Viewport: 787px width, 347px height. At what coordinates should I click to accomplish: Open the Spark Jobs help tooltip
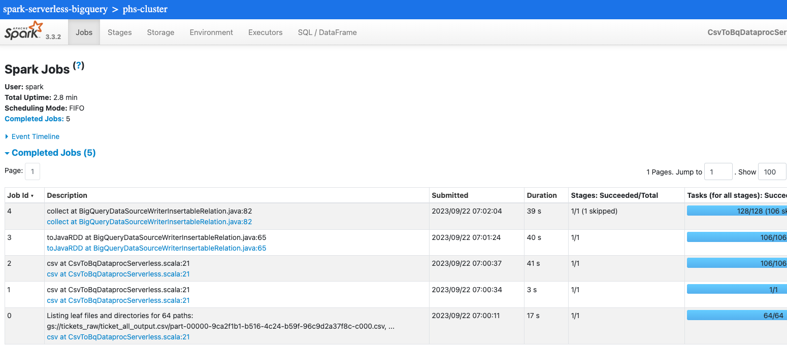(x=78, y=64)
